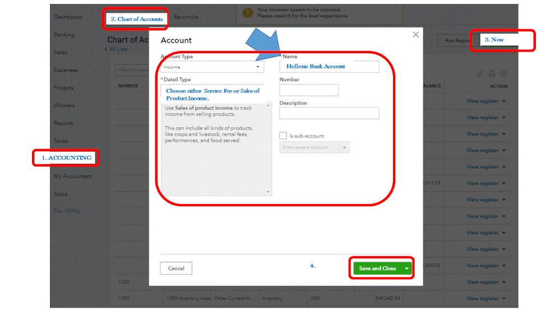
Task: Open Banking in the sidebar
Action: (64, 35)
